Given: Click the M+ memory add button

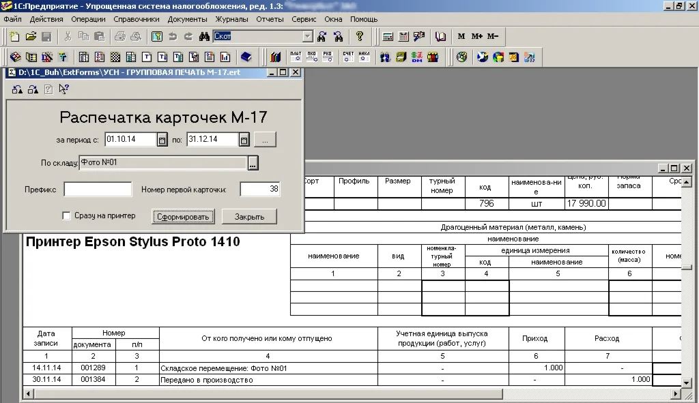Looking at the screenshot, I should (476, 37).
